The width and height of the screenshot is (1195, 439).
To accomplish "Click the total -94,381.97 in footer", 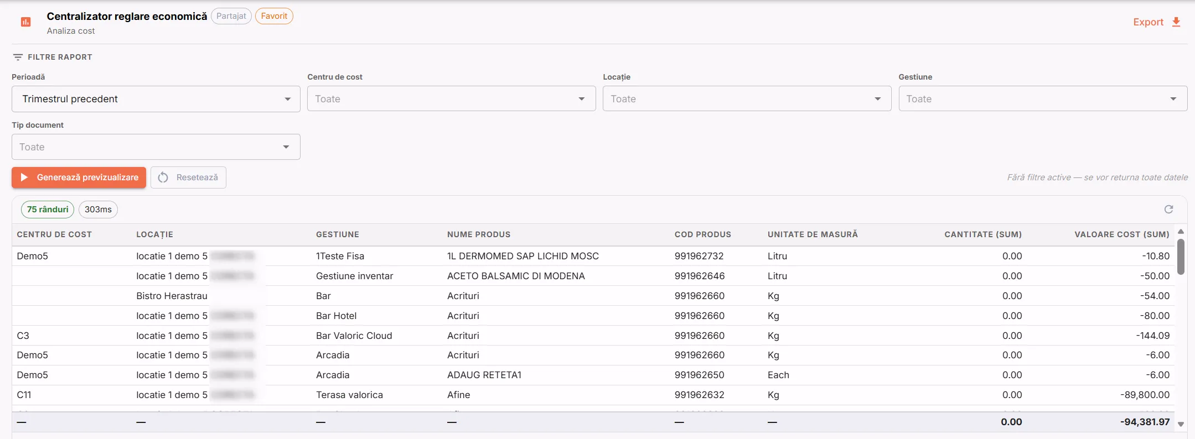I will pyautogui.click(x=1145, y=422).
